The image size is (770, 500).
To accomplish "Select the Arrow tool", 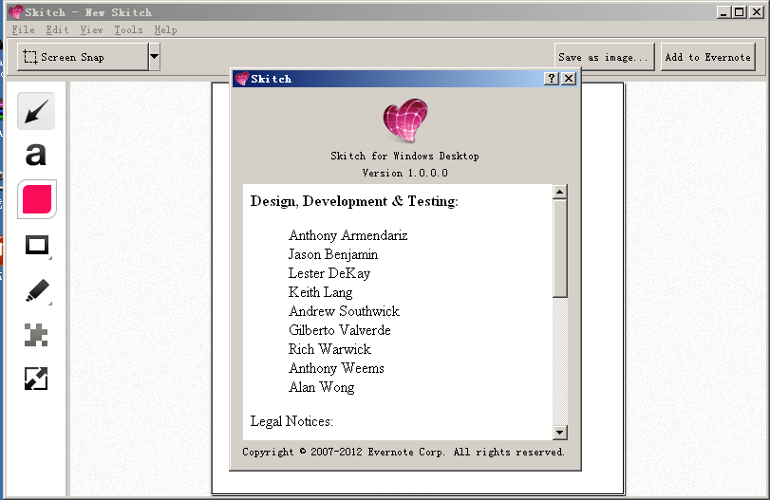I will point(36,111).
